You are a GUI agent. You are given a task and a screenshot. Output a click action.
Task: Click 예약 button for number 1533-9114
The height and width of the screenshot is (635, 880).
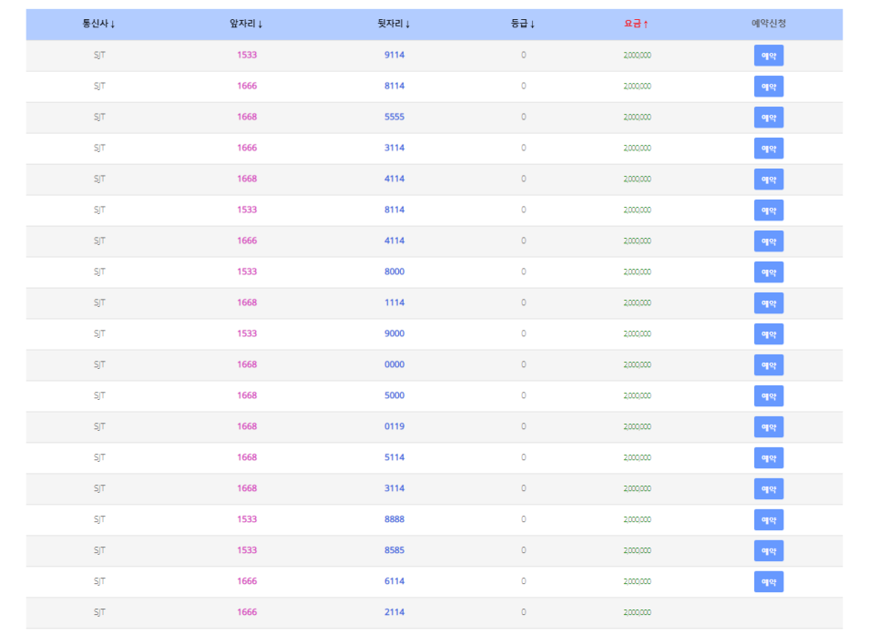click(x=768, y=56)
